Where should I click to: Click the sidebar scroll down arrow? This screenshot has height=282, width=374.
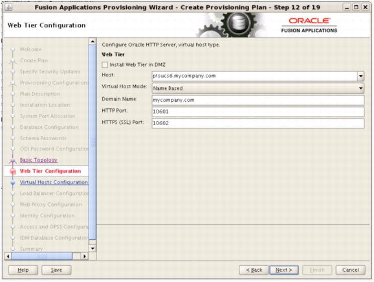[93, 248]
